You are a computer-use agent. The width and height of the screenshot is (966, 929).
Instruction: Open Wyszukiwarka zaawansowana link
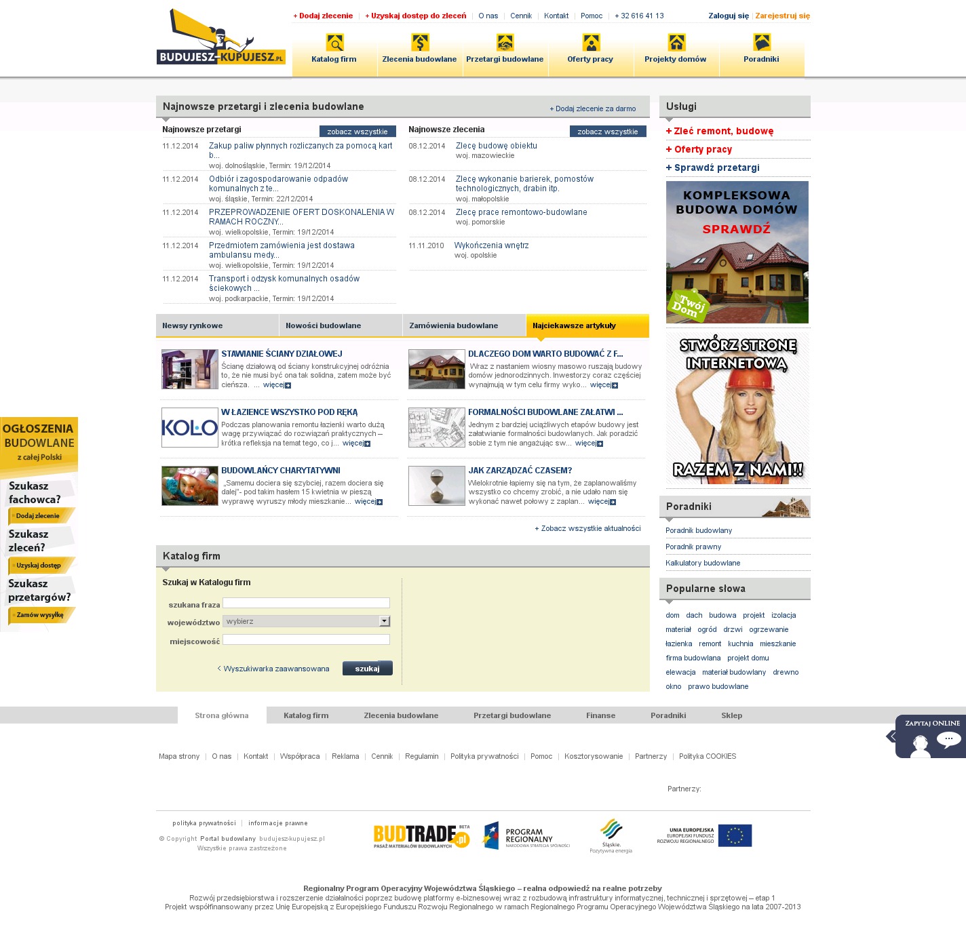276,669
